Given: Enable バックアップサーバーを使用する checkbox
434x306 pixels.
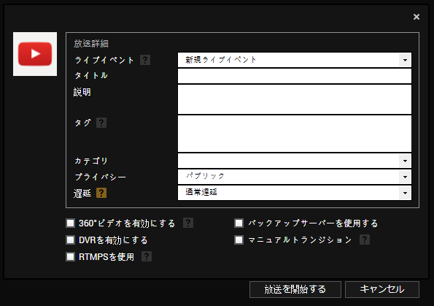Looking at the screenshot, I should coord(239,223).
